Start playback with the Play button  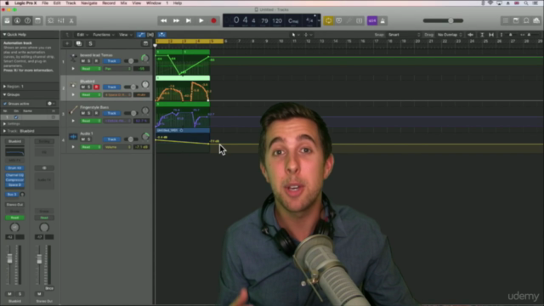(x=201, y=20)
